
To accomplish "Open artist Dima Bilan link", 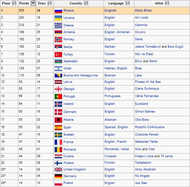I will click(x=143, y=10).
